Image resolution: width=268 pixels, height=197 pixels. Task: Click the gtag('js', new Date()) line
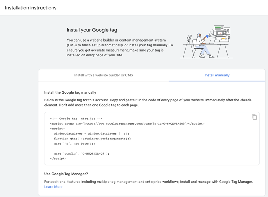coord(74,143)
